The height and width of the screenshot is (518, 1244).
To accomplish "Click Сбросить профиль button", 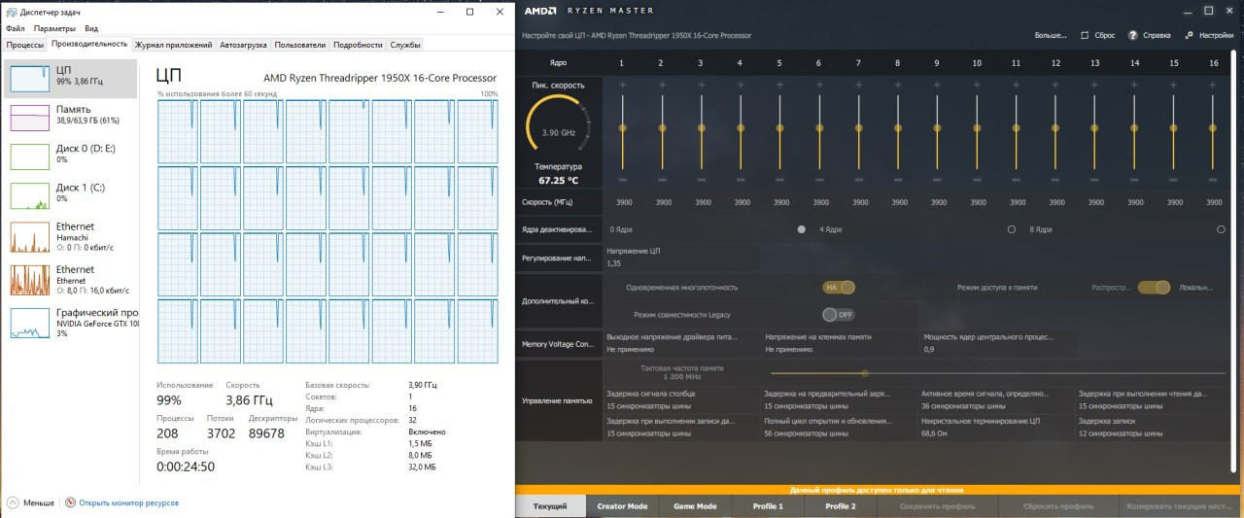I will point(1058,506).
